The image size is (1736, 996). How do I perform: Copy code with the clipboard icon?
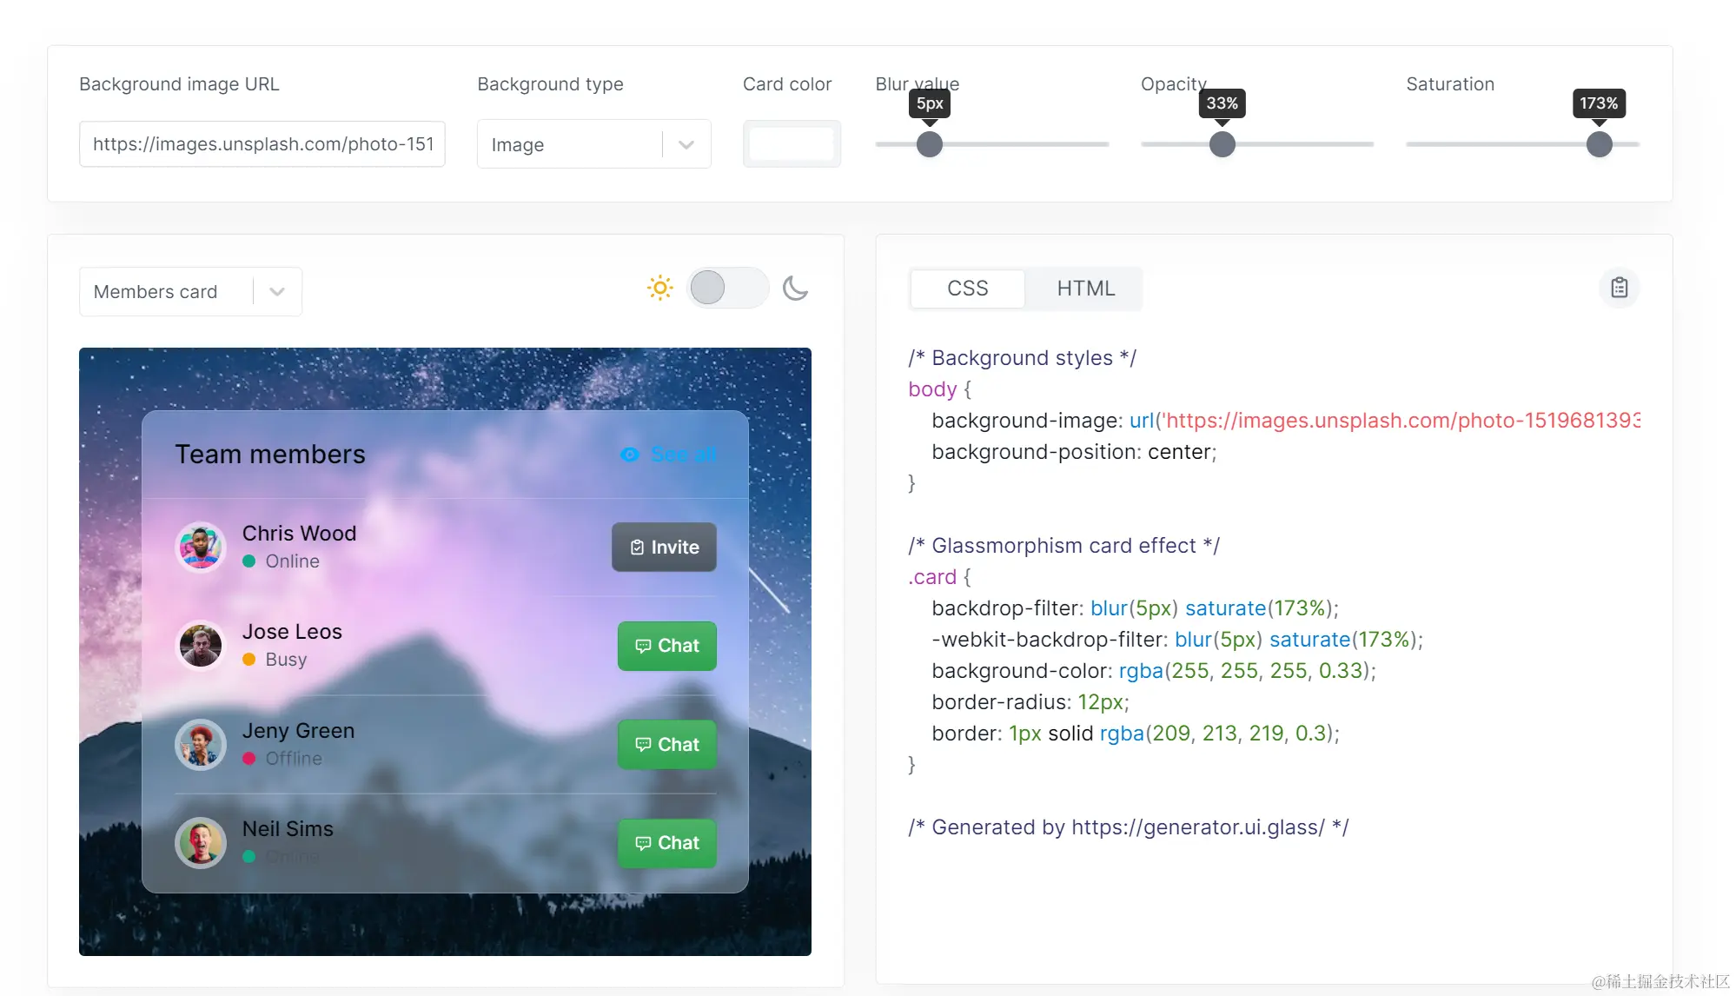(1619, 288)
